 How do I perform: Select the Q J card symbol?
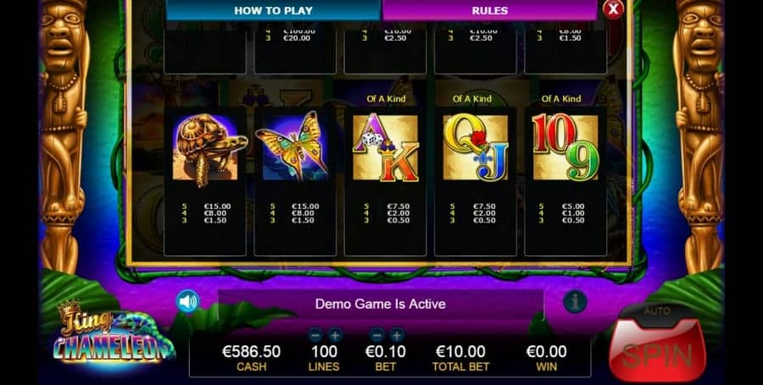[476, 147]
